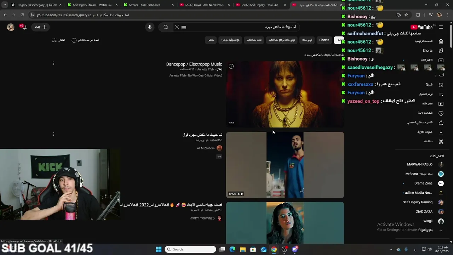Add Annette Pfab video to Watch later
This screenshot has width=453, height=255.
tap(231, 66)
